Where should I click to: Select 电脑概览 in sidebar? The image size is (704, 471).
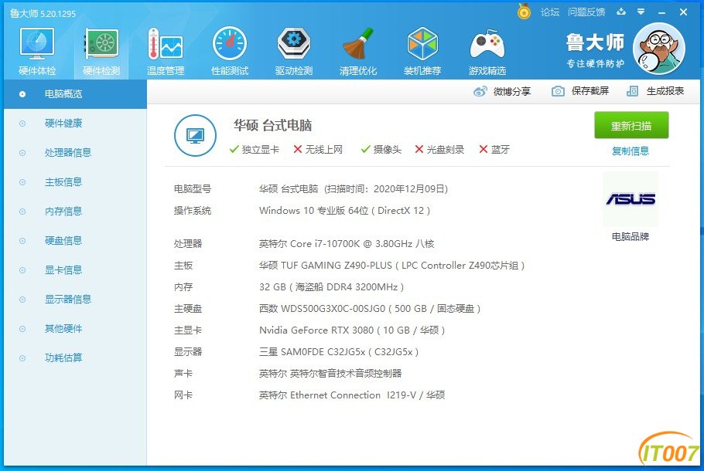click(x=76, y=94)
